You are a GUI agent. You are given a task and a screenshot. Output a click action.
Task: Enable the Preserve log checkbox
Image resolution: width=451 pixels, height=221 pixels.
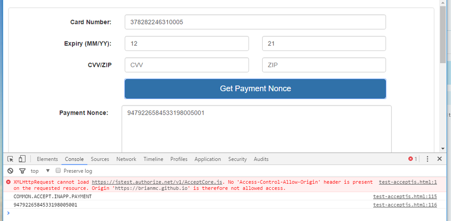click(58, 171)
